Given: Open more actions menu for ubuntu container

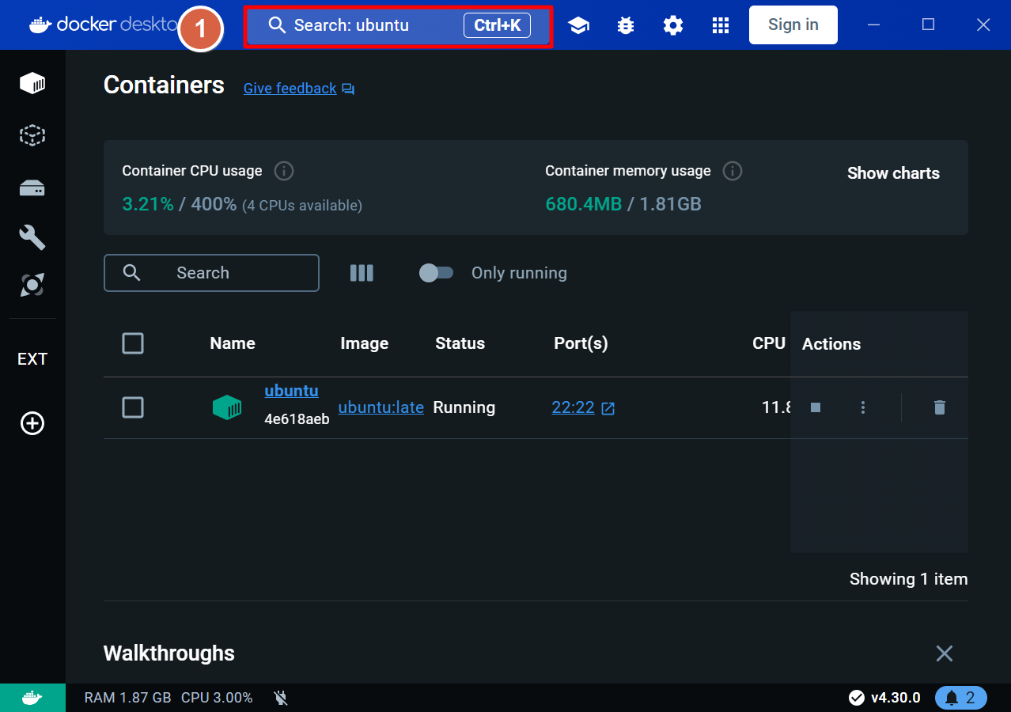Looking at the screenshot, I should 863,407.
